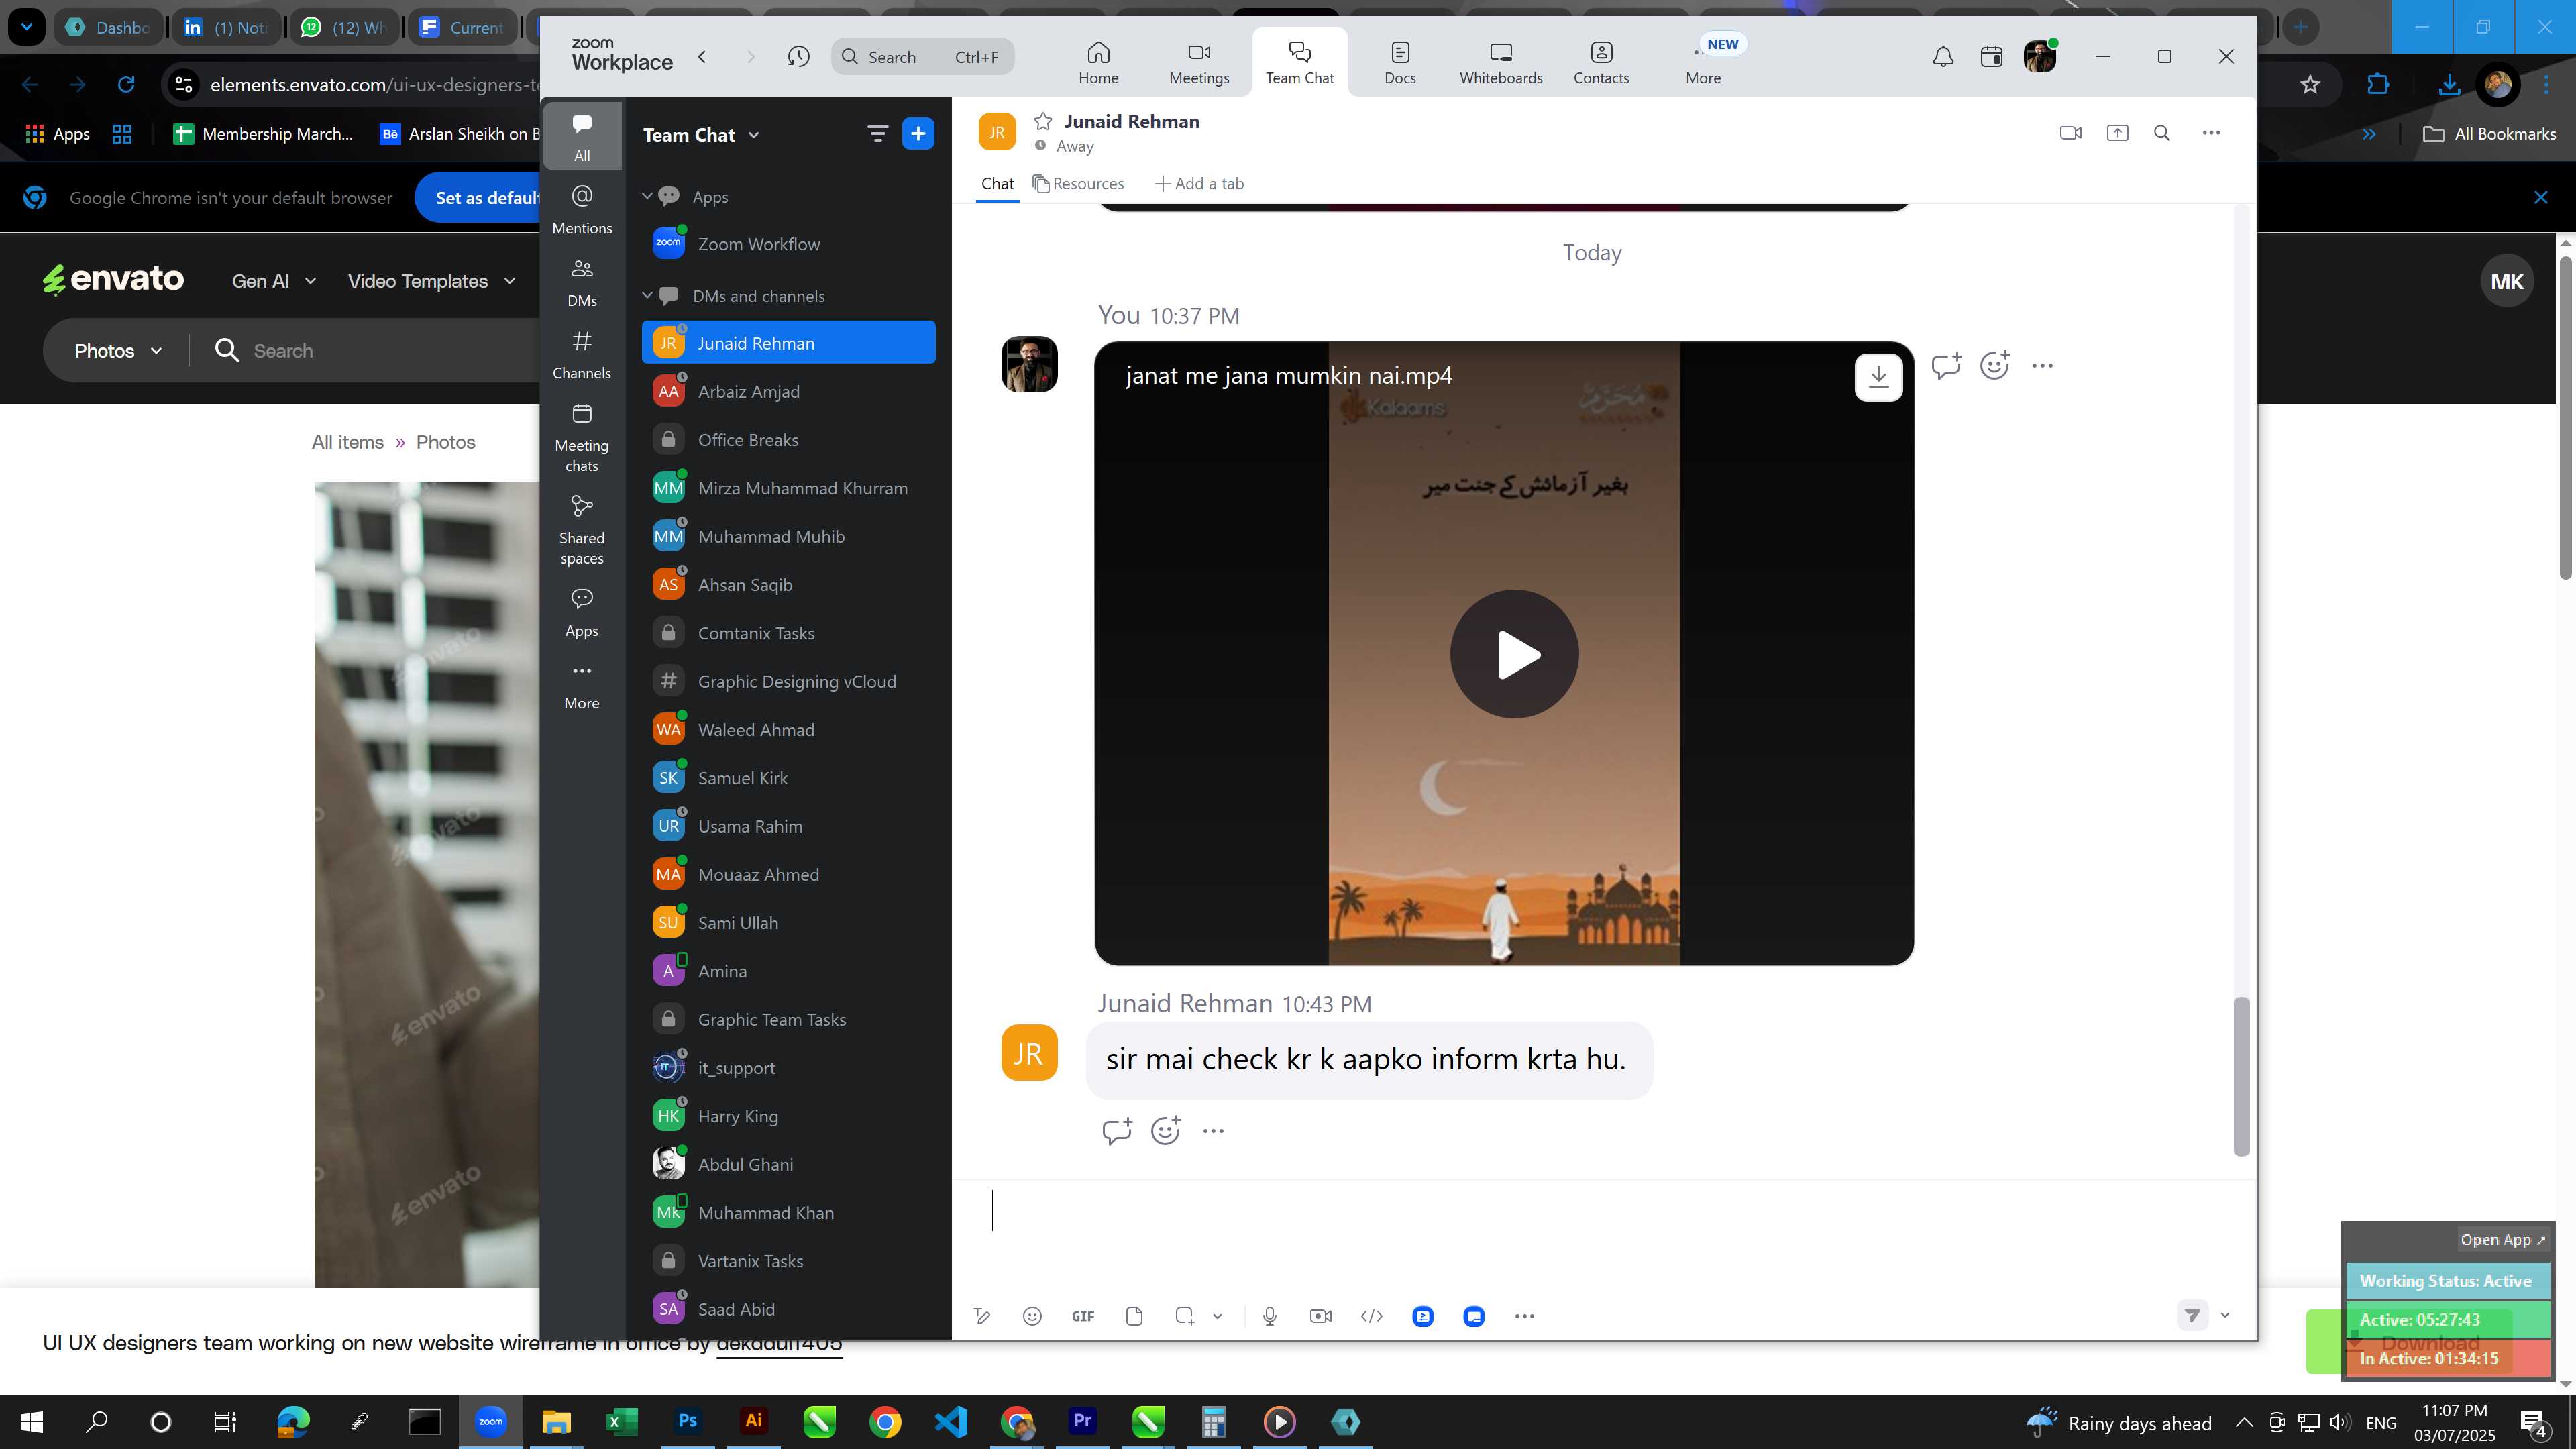The image size is (2576, 1449).
Task: Open more actions for Junaid's text message
Action: click(x=1213, y=1130)
